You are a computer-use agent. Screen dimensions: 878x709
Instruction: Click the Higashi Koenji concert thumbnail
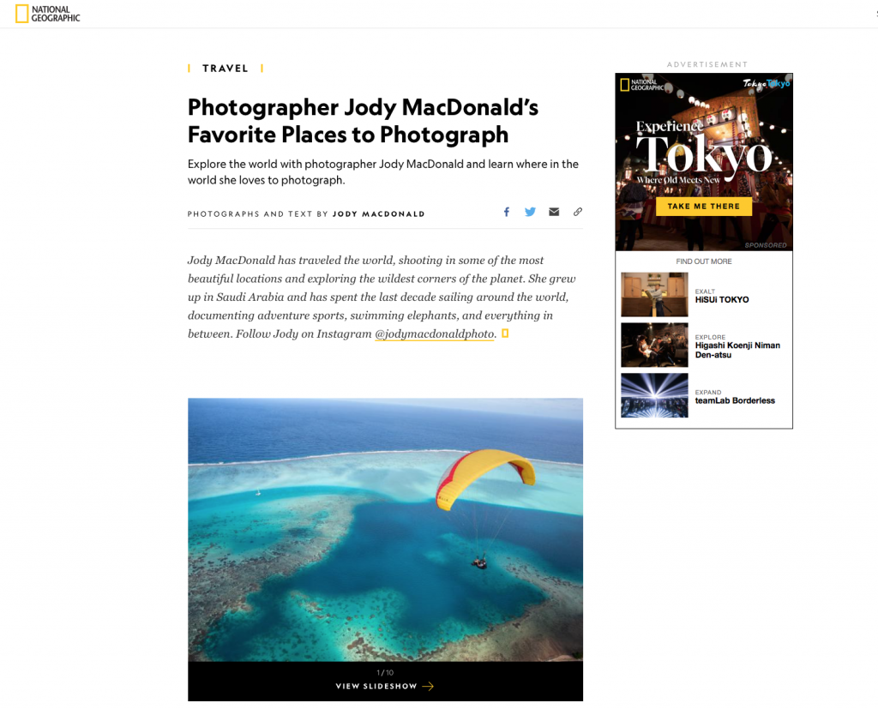654,345
